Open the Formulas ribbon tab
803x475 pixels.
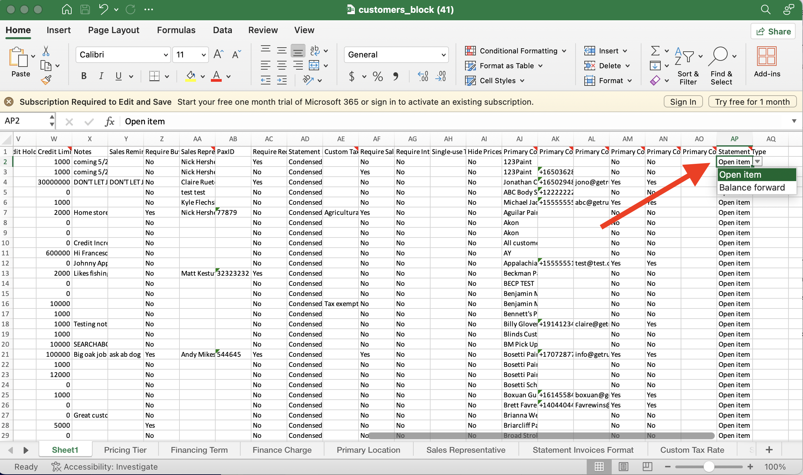(176, 30)
